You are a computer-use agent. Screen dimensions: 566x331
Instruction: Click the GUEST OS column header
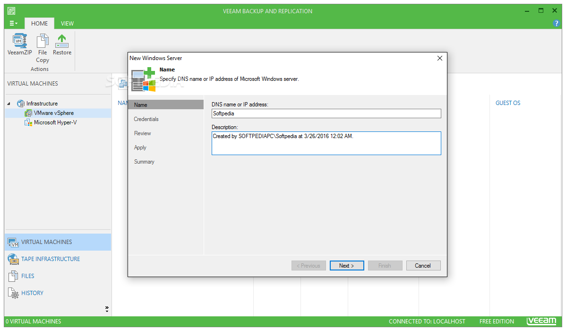(x=507, y=103)
